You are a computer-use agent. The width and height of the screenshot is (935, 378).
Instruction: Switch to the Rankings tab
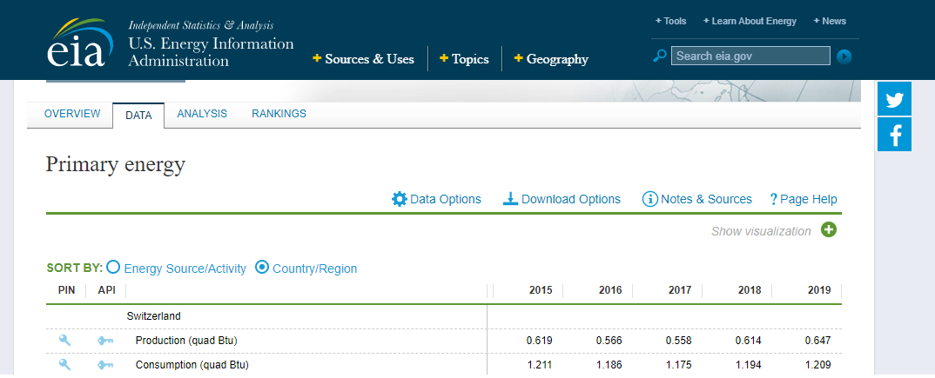tap(279, 114)
